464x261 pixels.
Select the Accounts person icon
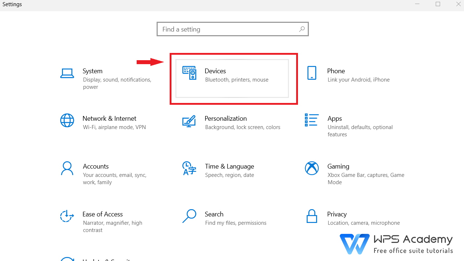67,168
